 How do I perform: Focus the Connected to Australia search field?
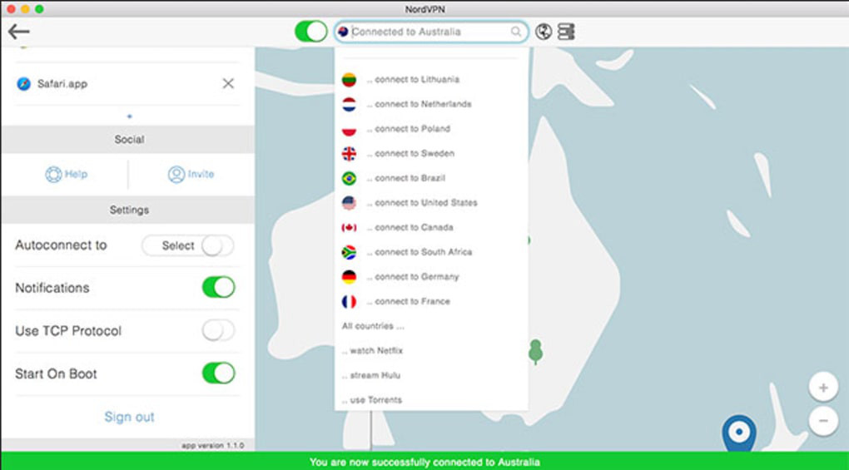[x=431, y=32]
